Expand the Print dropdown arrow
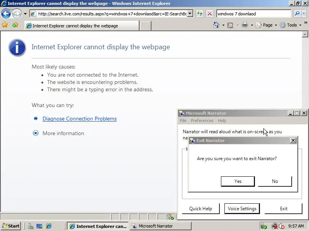 coord(252,25)
